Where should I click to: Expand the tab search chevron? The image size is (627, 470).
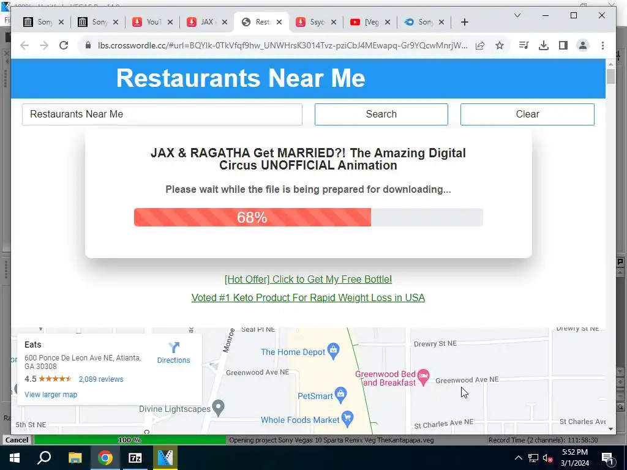[x=517, y=15]
